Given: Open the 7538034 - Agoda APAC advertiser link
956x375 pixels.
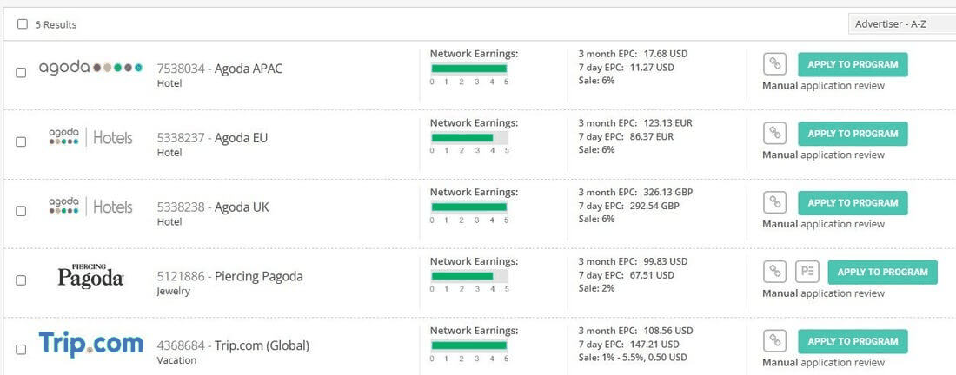Looking at the screenshot, I should (220, 69).
